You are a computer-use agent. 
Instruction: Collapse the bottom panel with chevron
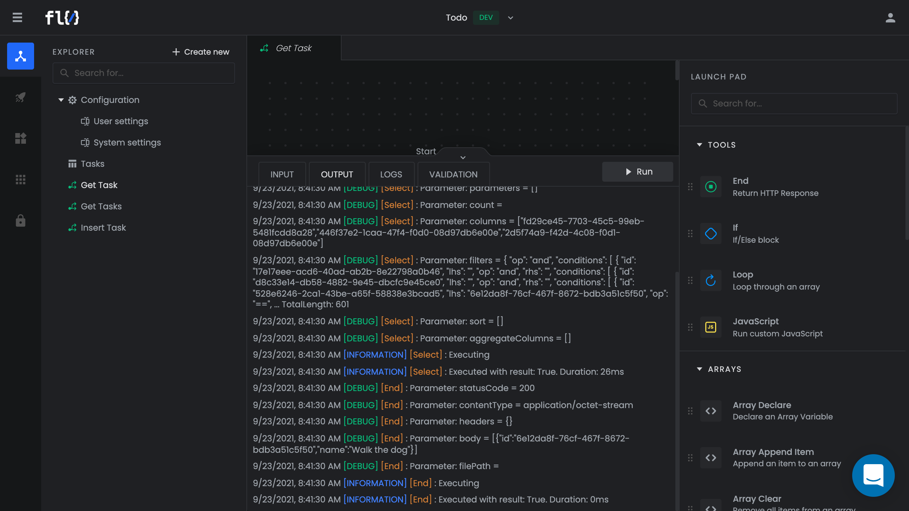(463, 157)
